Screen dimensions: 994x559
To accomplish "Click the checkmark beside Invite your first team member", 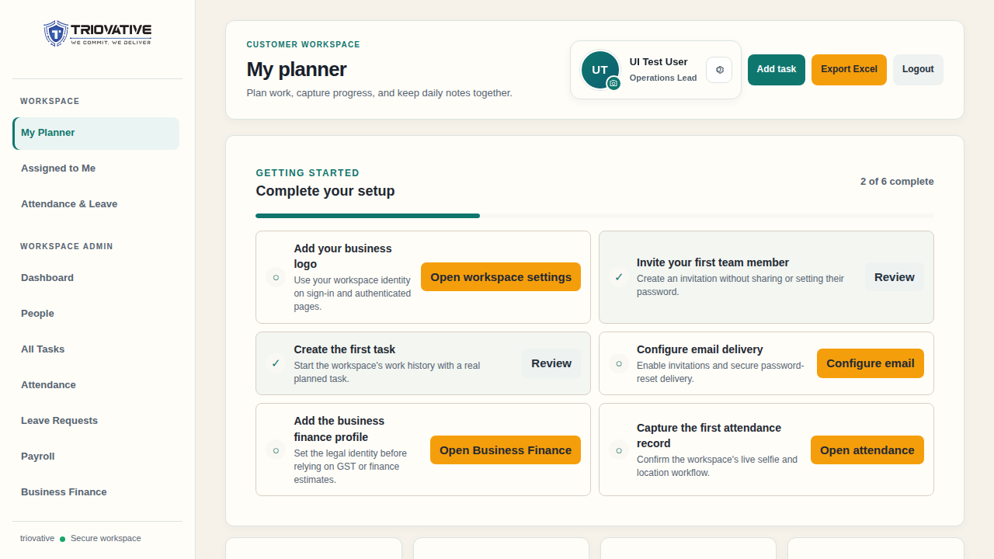I will coord(619,277).
